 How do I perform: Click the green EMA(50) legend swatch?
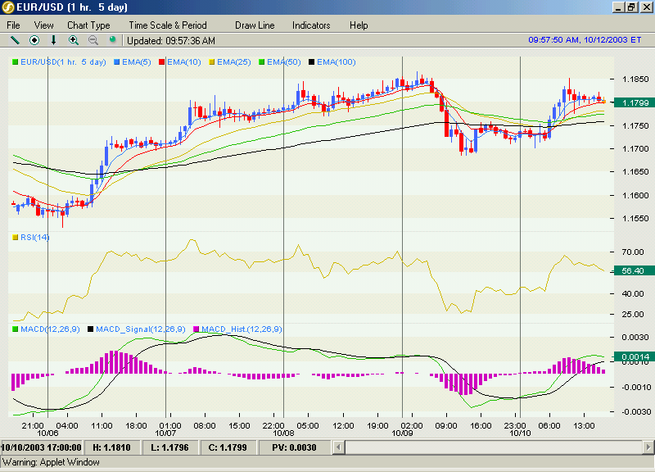point(262,62)
